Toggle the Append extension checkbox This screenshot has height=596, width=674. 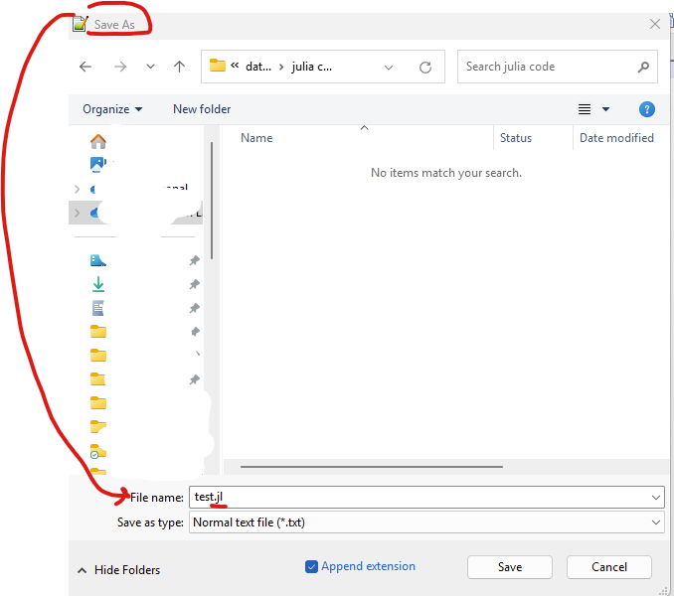point(312,566)
